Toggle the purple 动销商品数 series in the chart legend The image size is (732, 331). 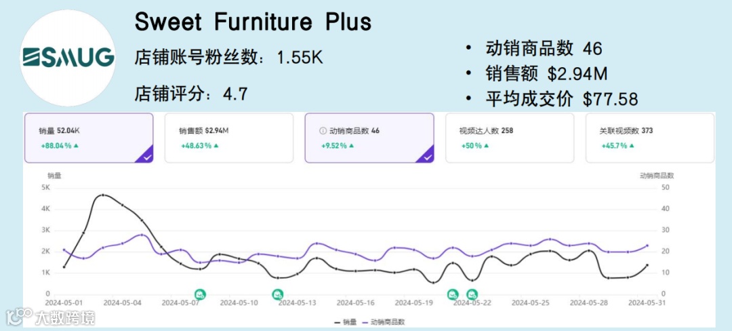point(382,322)
